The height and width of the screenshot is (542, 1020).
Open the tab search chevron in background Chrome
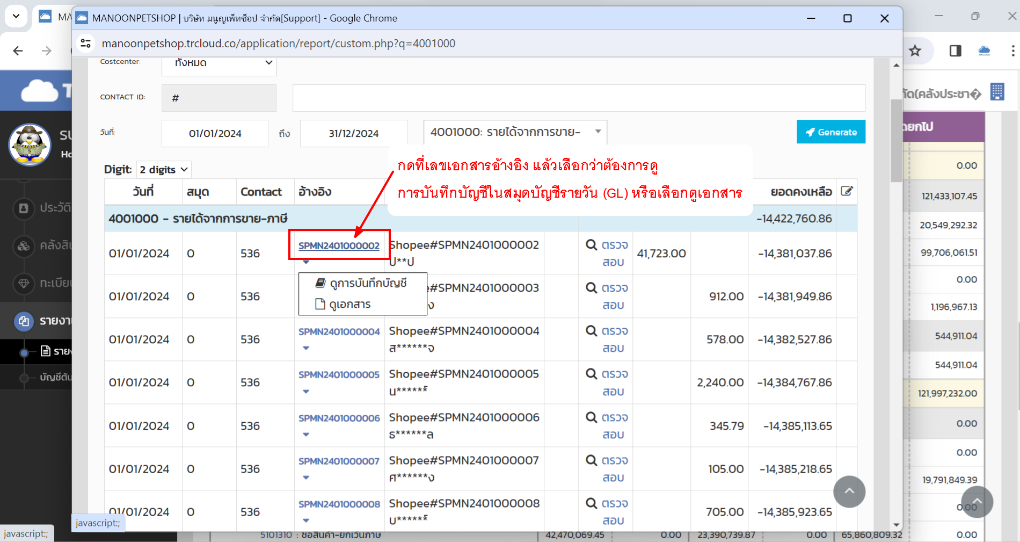[x=16, y=16]
